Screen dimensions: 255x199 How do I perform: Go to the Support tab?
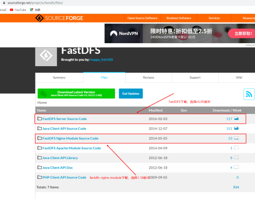tap(195, 77)
